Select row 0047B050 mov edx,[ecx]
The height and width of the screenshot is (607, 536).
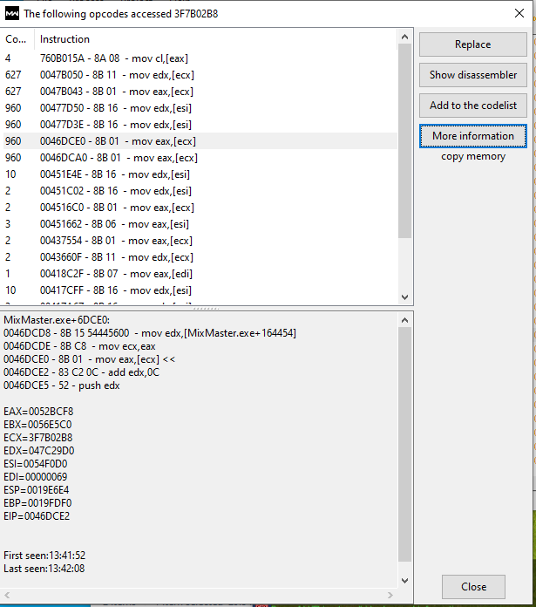click(x=200, y=75)
